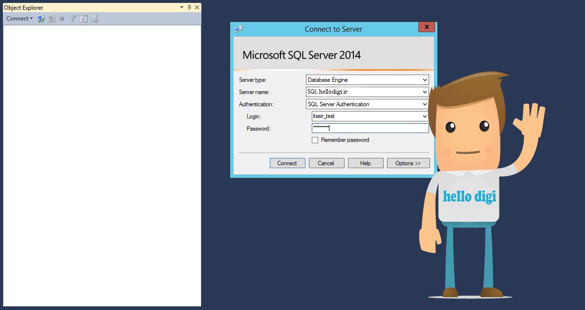585x310 pixels.
Task: Close the Connect to Server dialog
Action: 427,27
